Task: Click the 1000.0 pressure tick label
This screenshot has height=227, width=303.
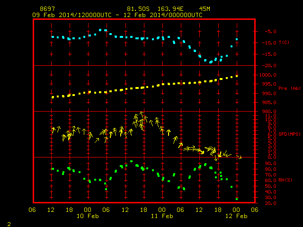Action: [267, 75]
